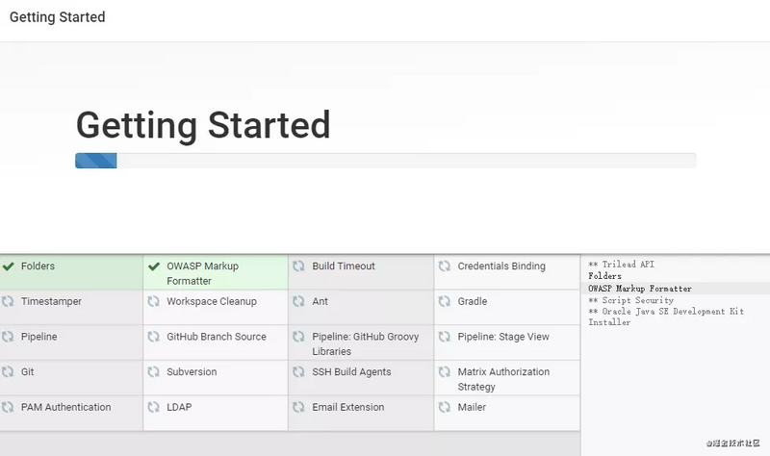The height and width of the screenshot is (456, 770).
Task: Click the checkmark next to OWASP Markup Formatter
Action: [154, 266]
